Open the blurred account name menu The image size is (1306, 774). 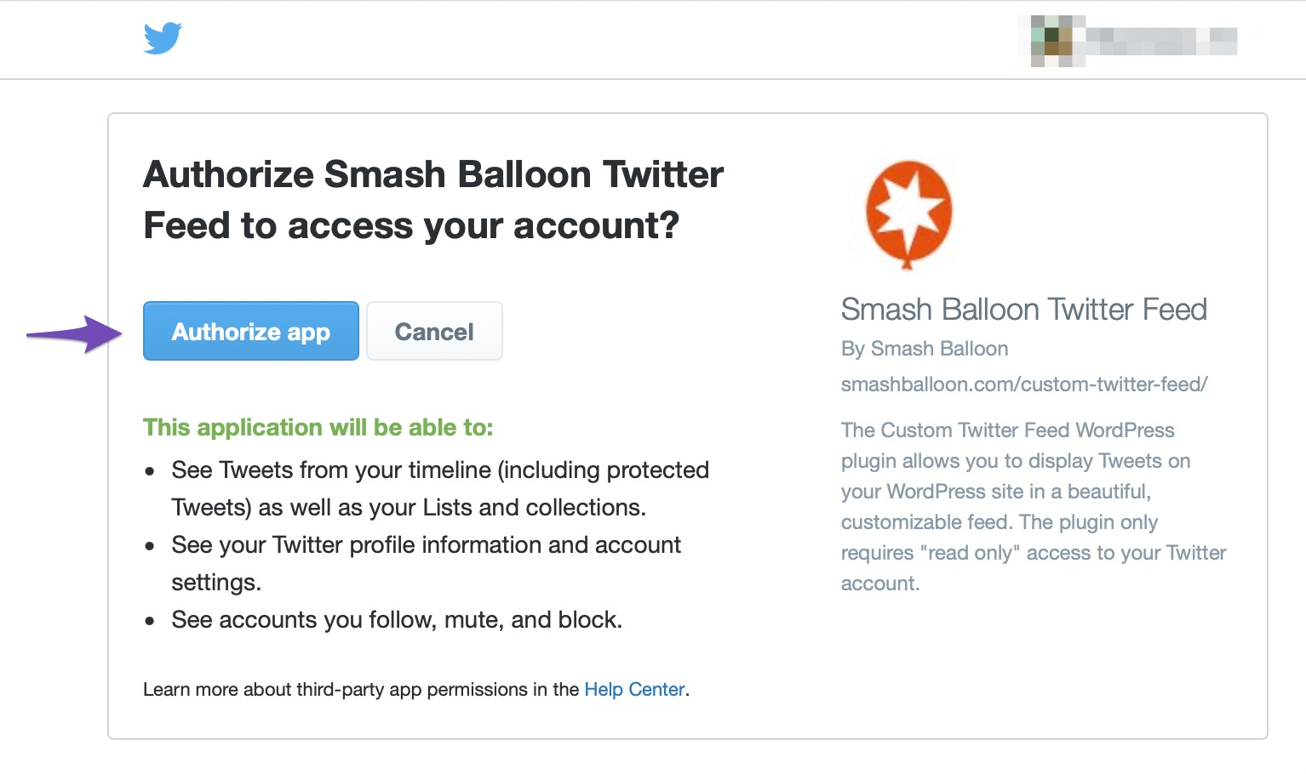click(x=1161, y=41)
